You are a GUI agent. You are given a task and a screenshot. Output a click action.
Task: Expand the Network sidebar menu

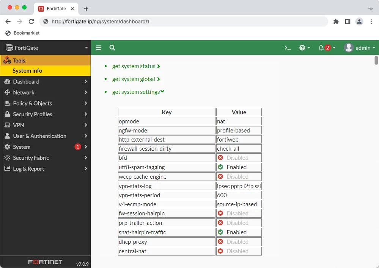tap(46, 92)
